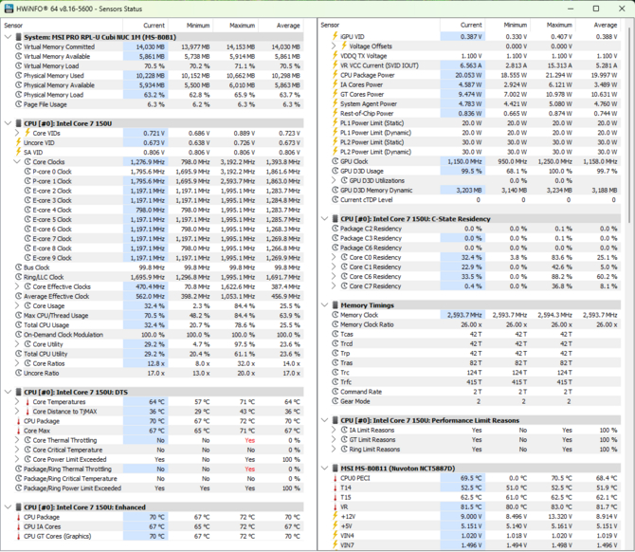Click the thermometer icon beside CPU IA Cores
Screen dimensions: 635x552
(x=19, y=526)
